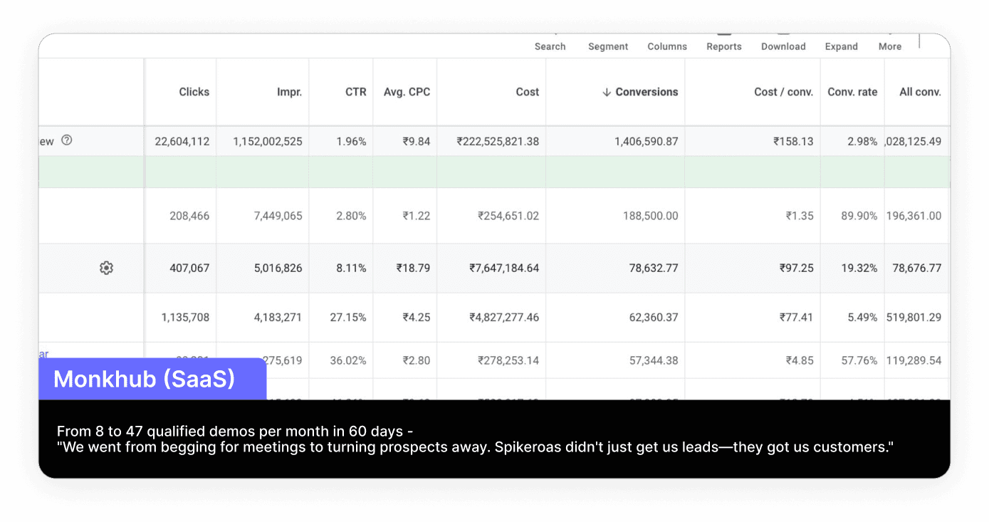Image resolution: width=989 pixels, height=522 pixels.
Task: Sort by the Conv. rate column header
Action: pyautogui.click(x=852, y=92)
